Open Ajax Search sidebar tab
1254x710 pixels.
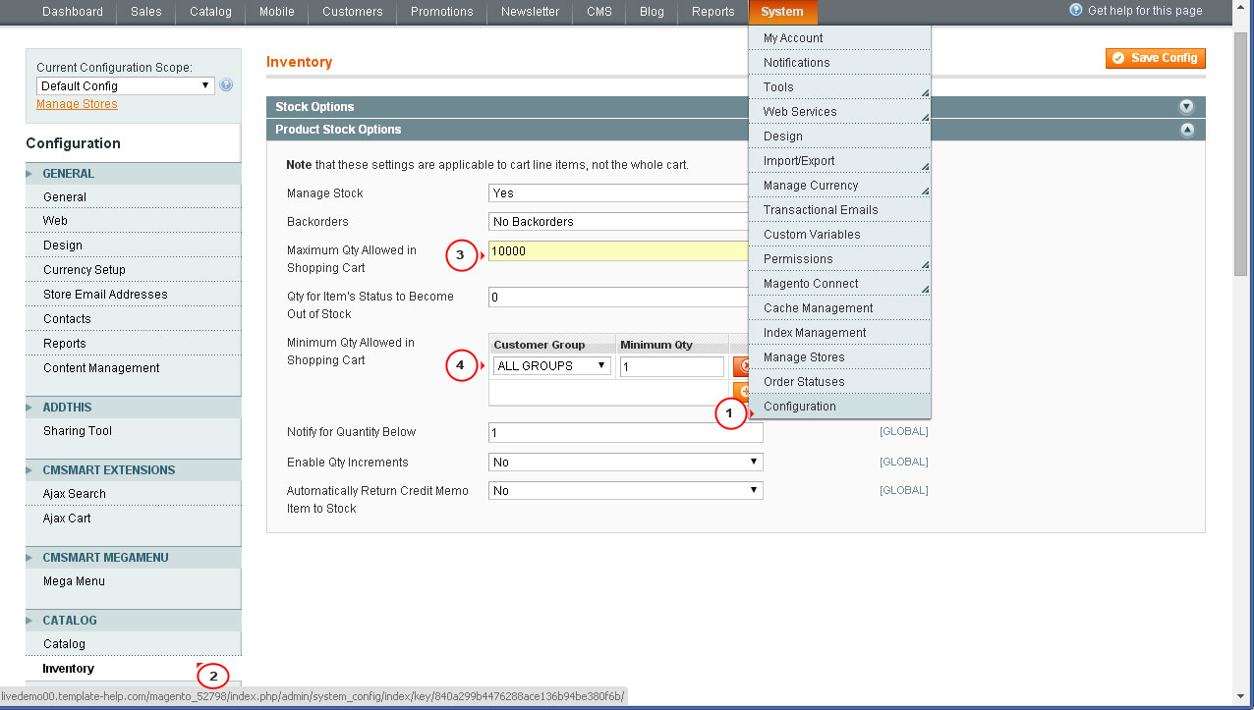pos(133,494)
